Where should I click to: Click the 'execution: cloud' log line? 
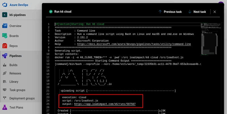pos(74,97)
